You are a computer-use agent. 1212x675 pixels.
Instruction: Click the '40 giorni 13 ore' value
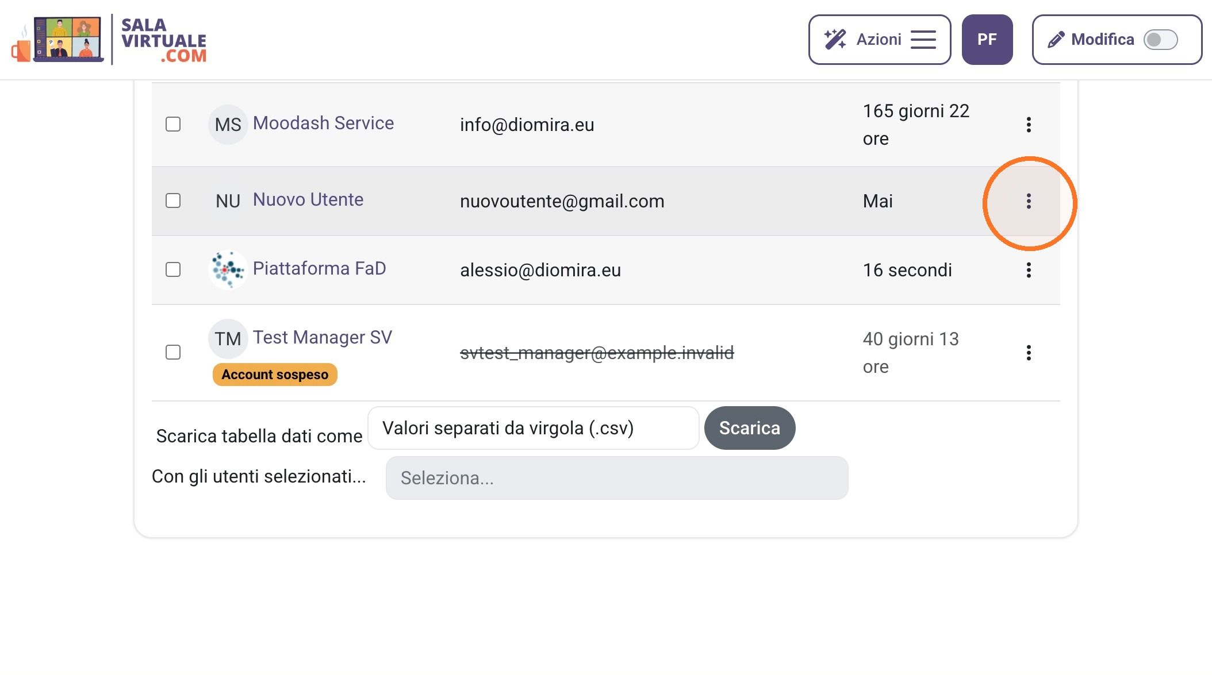click(x=911, y=353)
